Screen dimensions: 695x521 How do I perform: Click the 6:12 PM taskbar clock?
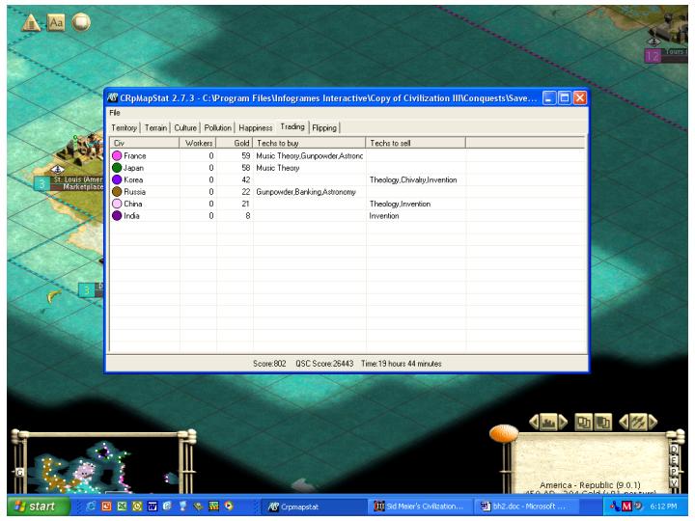pyautogui.click(x=663, y=506)
